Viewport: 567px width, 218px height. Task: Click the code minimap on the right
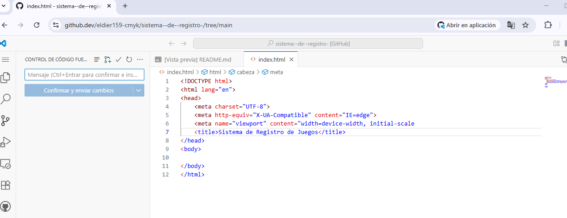point(555,82)
